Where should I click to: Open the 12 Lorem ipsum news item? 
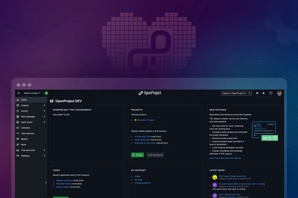[241, 184]
